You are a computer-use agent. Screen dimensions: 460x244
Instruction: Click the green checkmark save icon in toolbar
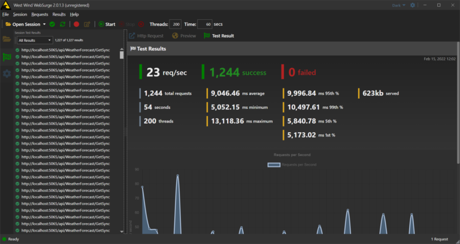click(53, 25)
